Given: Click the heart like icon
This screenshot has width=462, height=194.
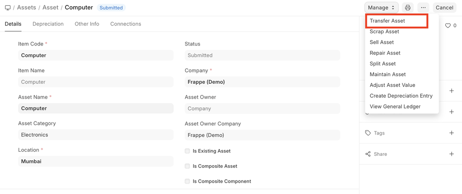Looking at the screenshot, I should point(448,26).
